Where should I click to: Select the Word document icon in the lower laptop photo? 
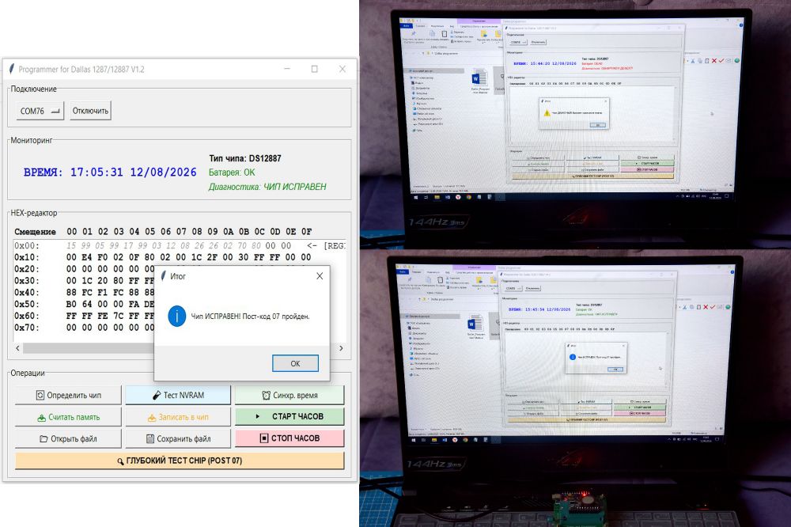[475, 324]
